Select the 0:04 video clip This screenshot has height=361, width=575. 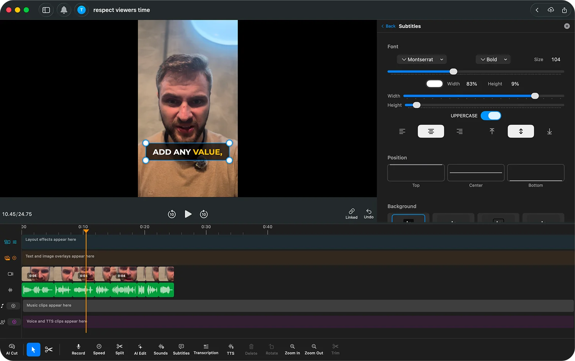point(123,274)
